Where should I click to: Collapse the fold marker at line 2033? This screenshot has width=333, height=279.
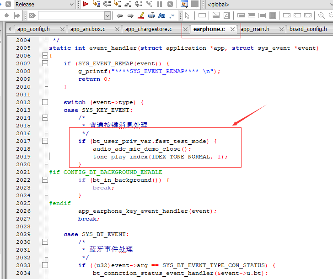(45, 265)
